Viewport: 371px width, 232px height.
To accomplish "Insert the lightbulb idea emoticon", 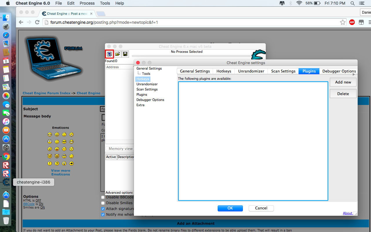I will (64, 164).
